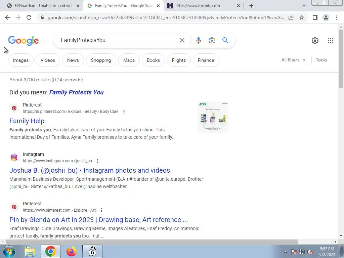
Task: Bookmark this page with the star icon
Action: [302, 17]
